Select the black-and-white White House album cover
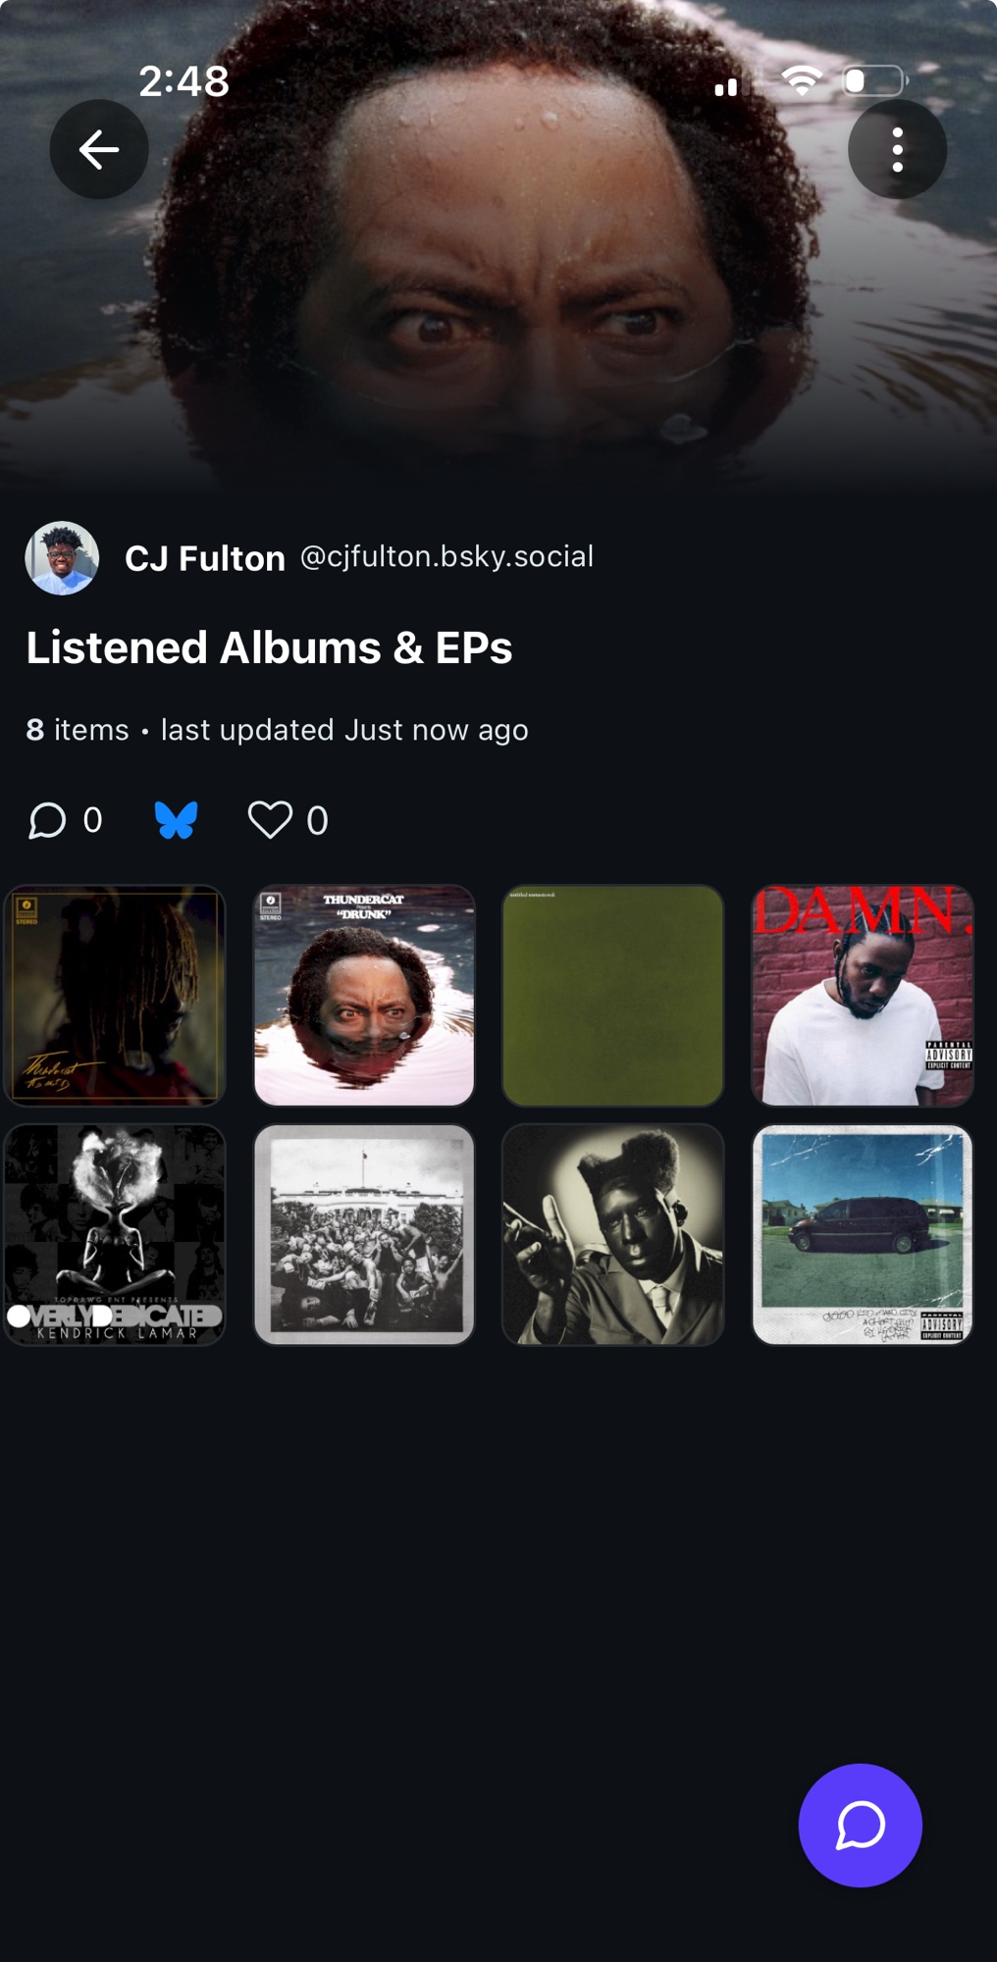Viewport: 997px width, 1962px height. (x=364, y=1235)
